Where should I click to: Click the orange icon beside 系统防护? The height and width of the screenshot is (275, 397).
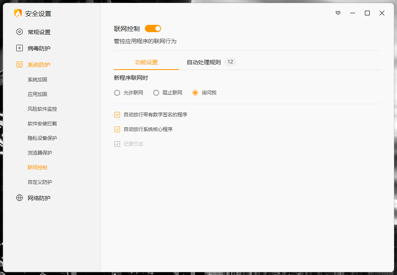coord(20,64)
